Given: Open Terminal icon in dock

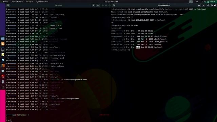Looking at the screenshot, I should 3,49.
